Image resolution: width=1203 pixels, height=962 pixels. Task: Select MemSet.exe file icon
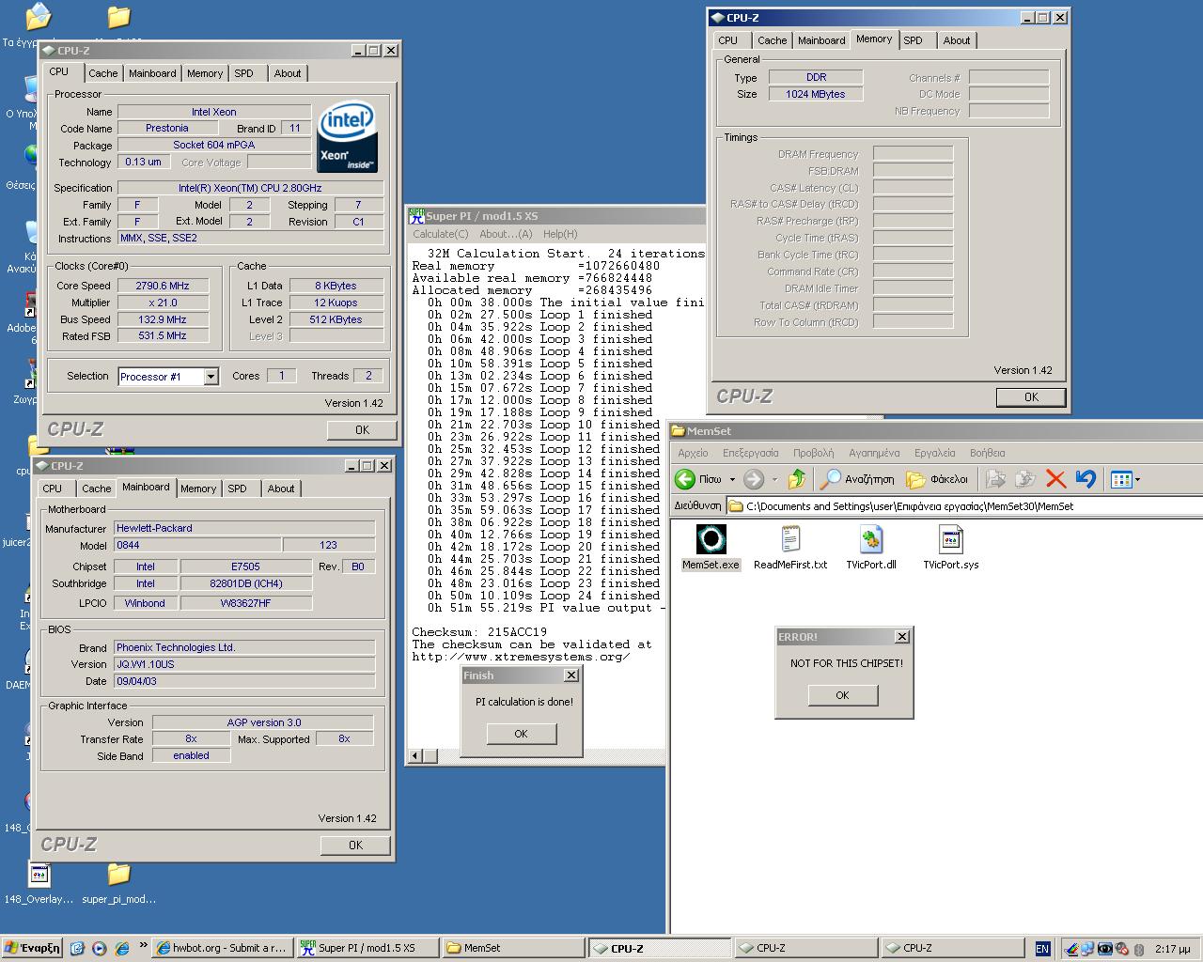click(x=711, y=539)
